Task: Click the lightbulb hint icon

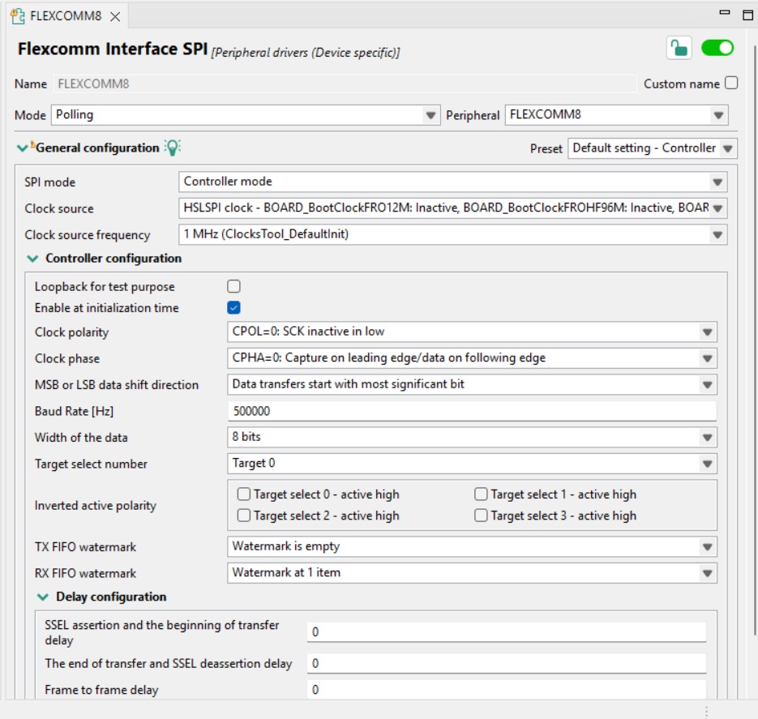Action: click(172, 148)
